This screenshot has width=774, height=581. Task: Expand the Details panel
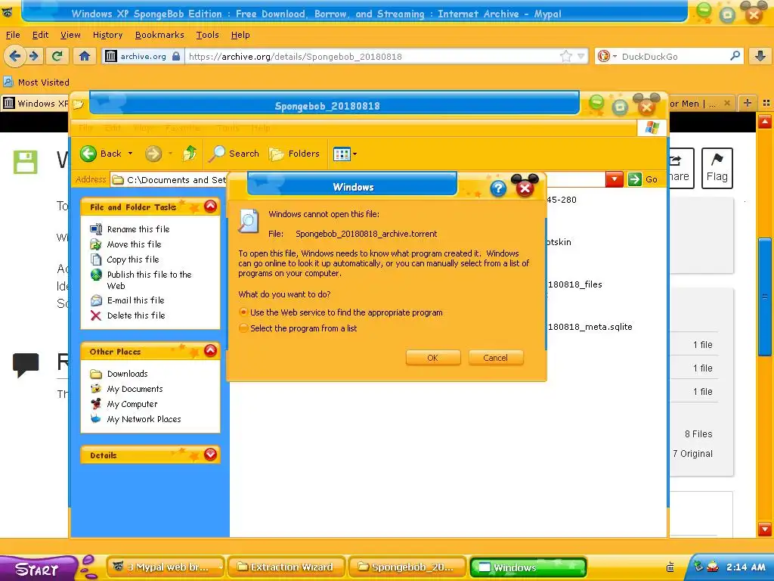210,454
